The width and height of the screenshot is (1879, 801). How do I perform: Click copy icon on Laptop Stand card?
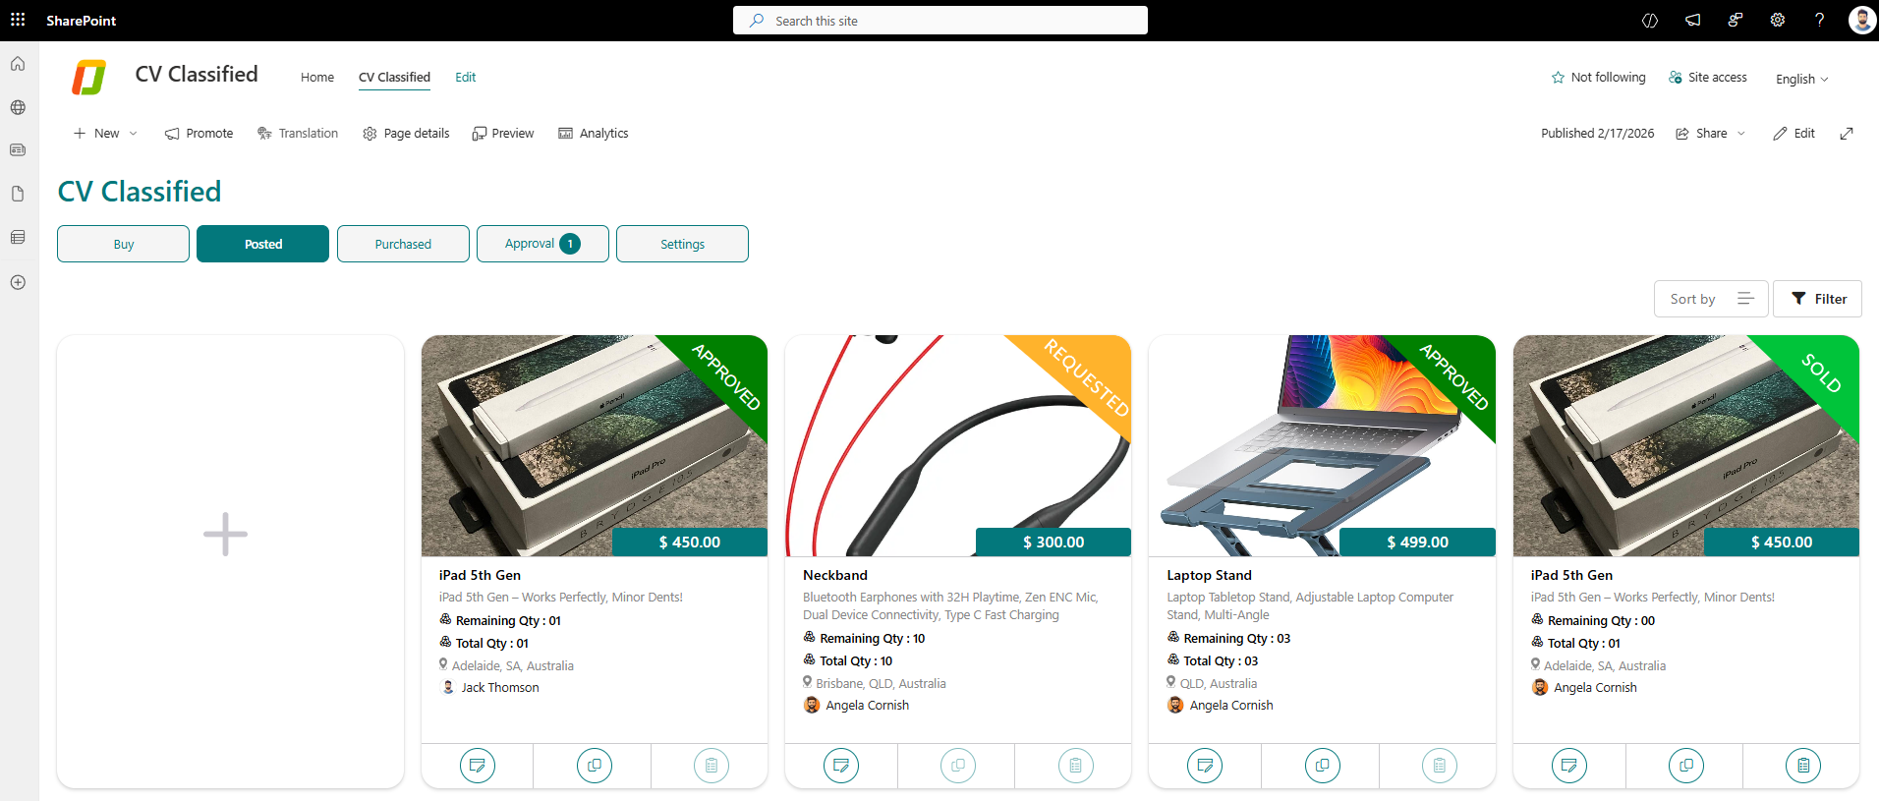point(1322,765)
